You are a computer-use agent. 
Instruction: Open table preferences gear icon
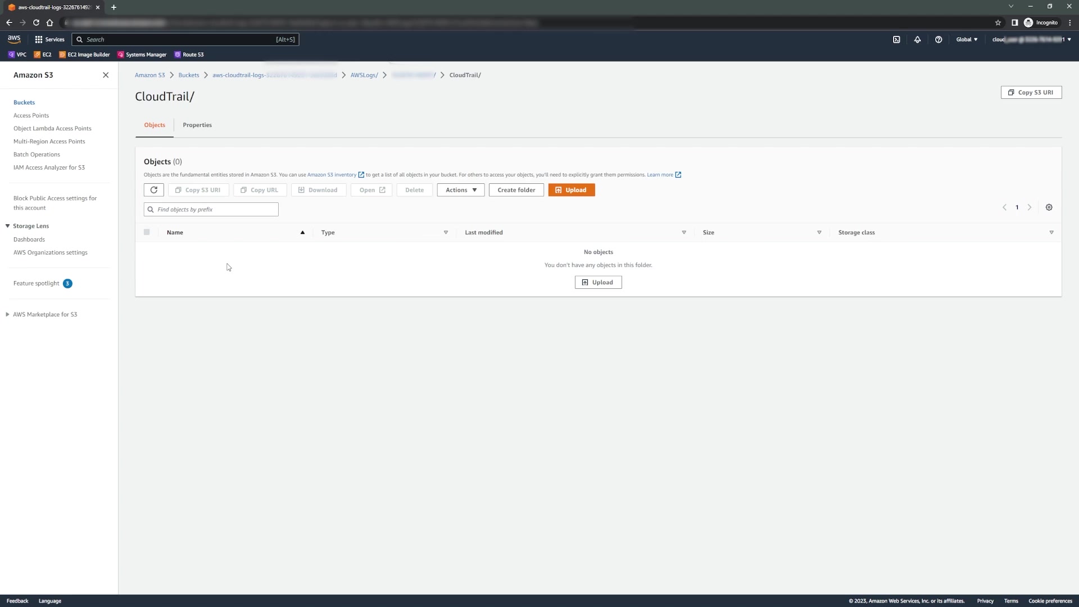1049,207
